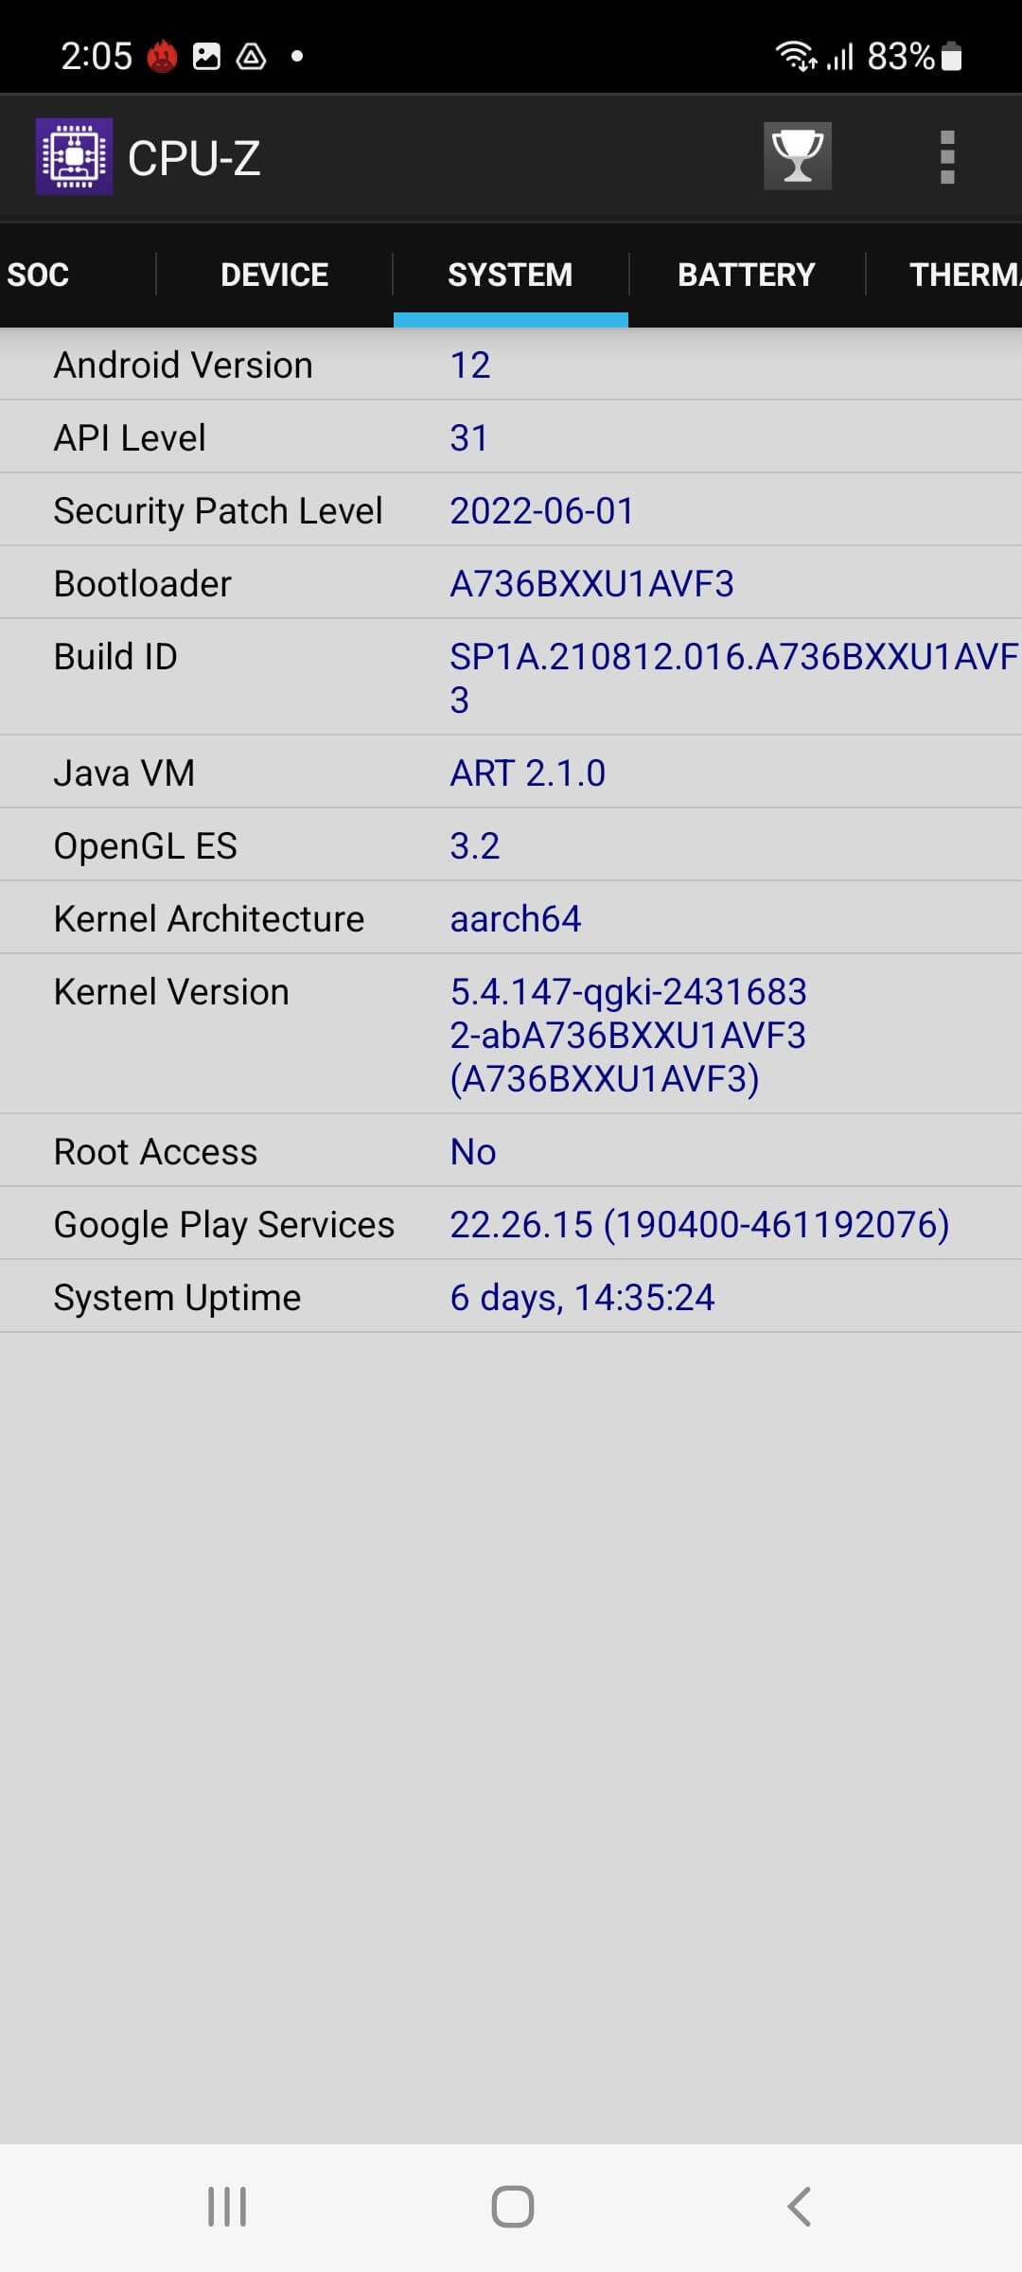Tap the Build ID value
Viewport: 1022px width, 2272px height.
coord(733,678)
